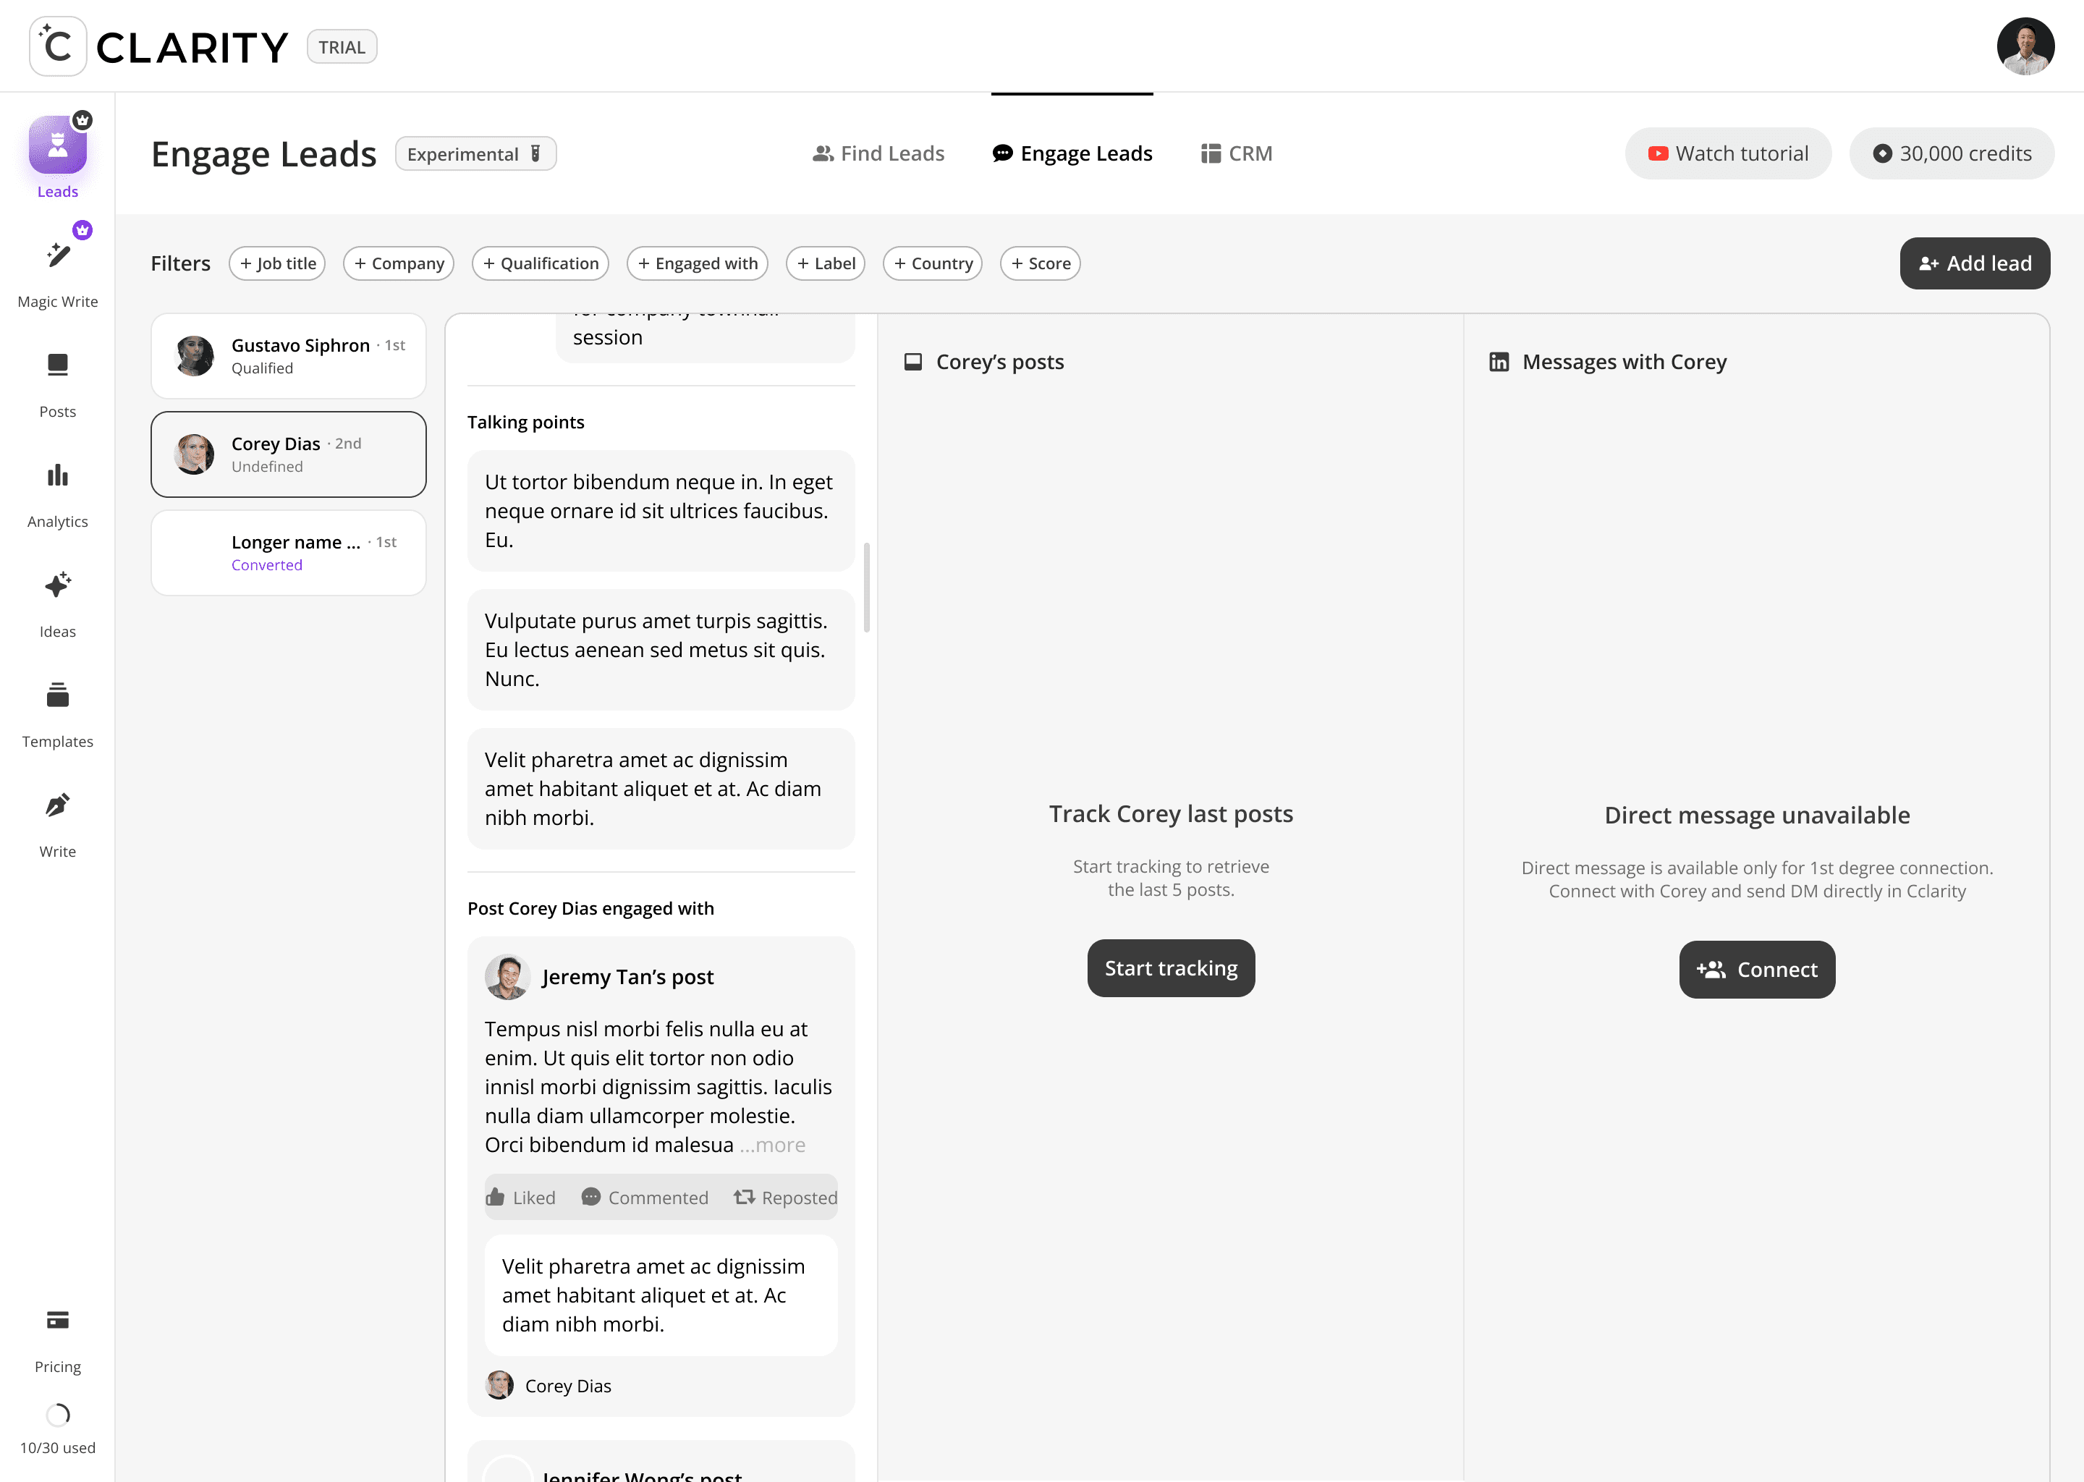
Task: Switch to the CRM tab
Action: click(1237, 153)
